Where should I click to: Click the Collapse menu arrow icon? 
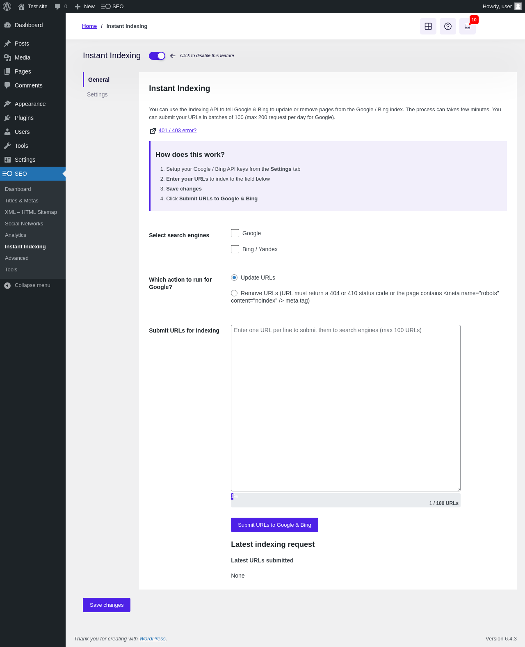[x=7, y=285]
